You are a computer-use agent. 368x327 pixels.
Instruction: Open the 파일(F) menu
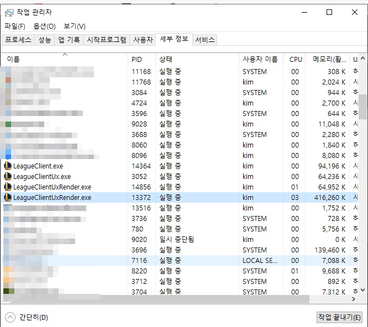(15, 26)
